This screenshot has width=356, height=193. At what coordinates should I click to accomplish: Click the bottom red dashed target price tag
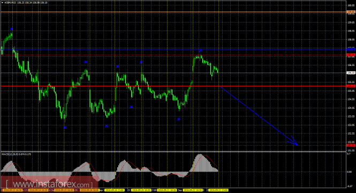pos(351,145)
